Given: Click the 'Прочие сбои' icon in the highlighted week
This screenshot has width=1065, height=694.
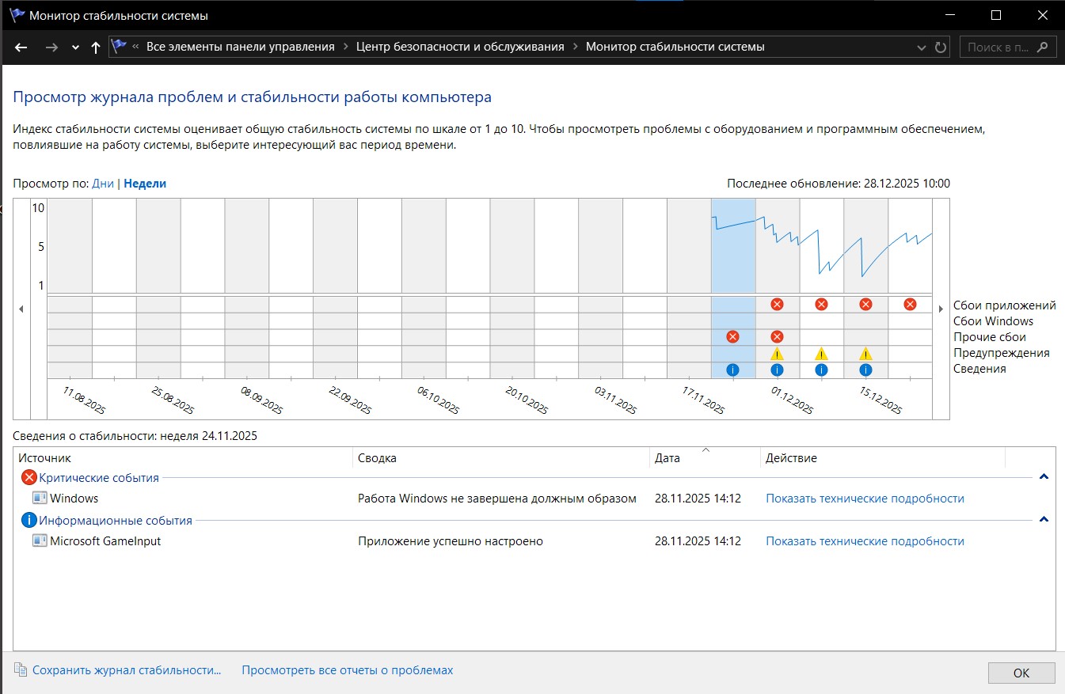Looking at the screenshot, I should pyautogui.click(x=732, y=337).
